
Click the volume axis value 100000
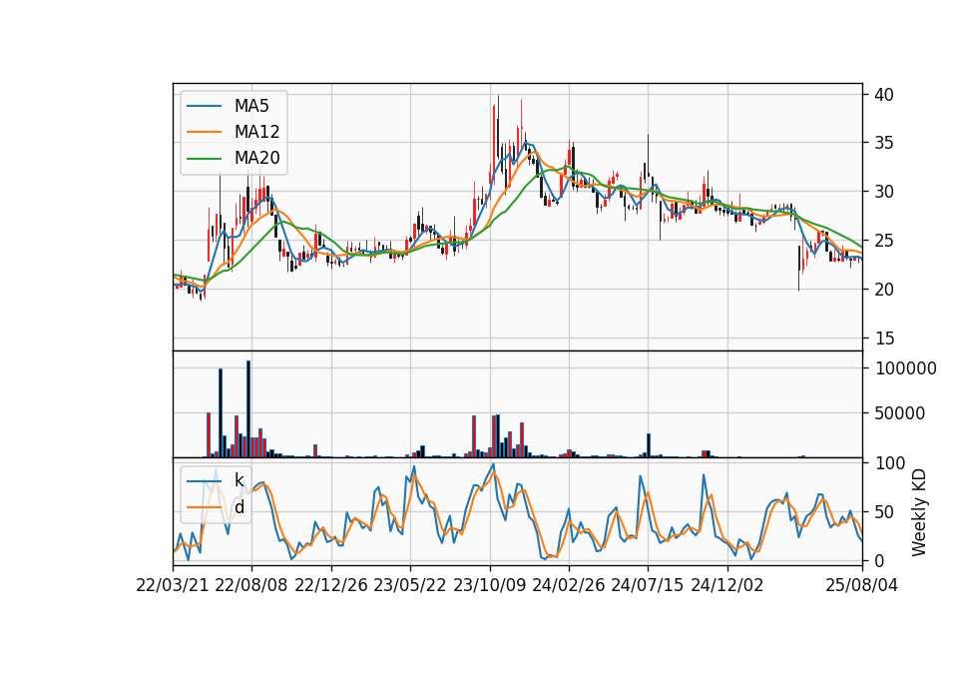pos(905,368)
